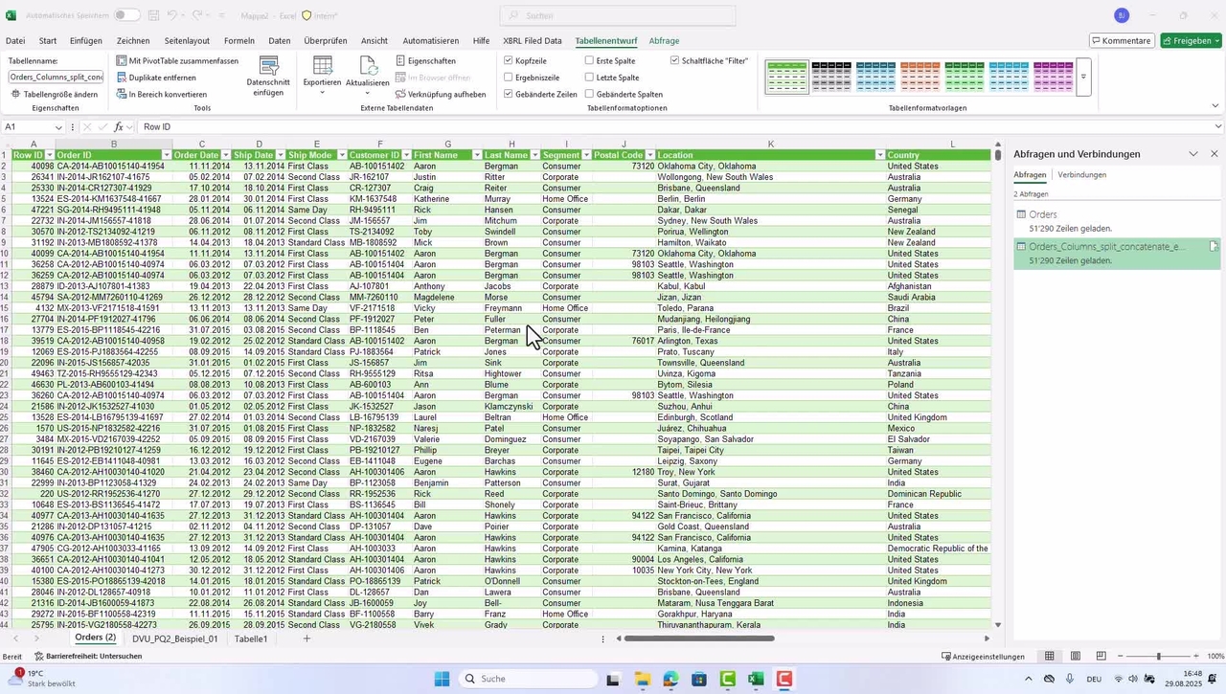The width and height of the screenshot is (1226, 694).
Task: Enable Gebänderte Spalten checkbox
Action: [589, 94]
